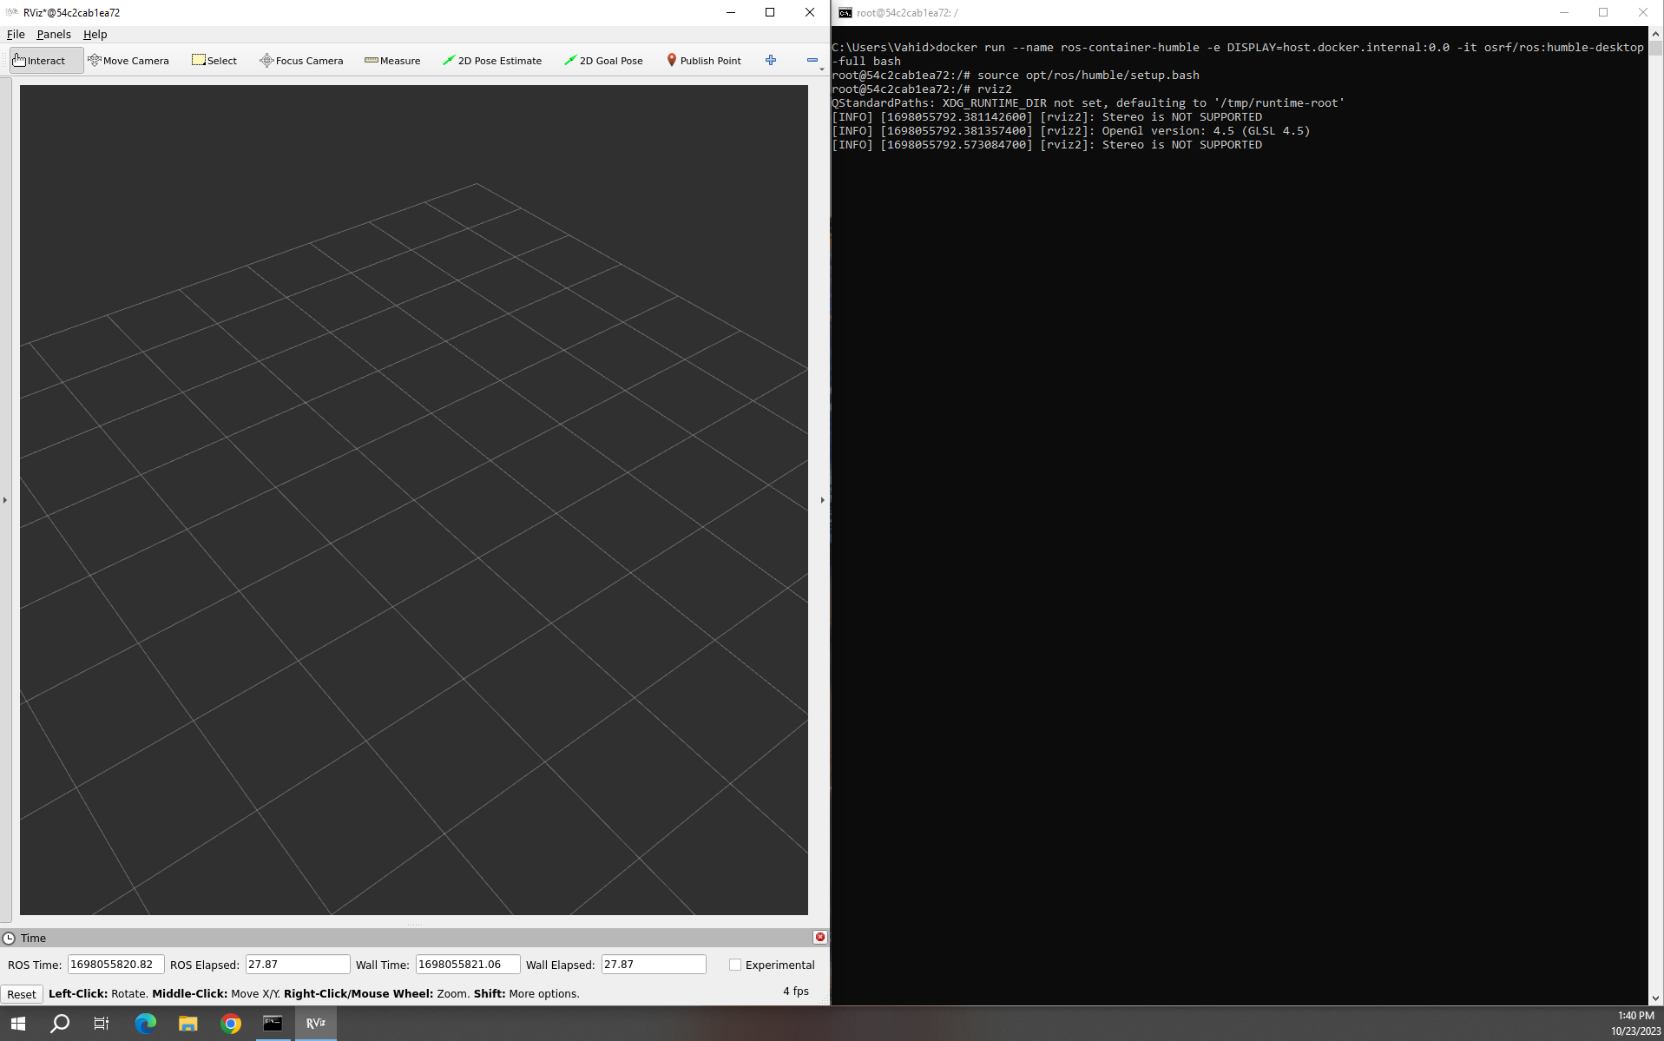Select the 2D Goal Pose tool
The width and height of the screenshot is (1664, 1041).
point(604,61)
